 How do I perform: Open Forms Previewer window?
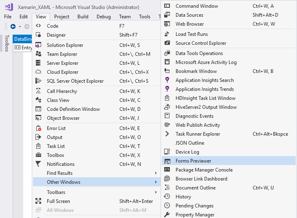click(x=193, y=161)
